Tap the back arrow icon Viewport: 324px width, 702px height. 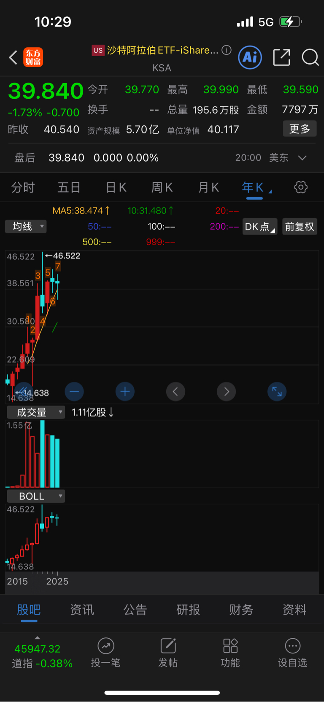pos(13,57)
